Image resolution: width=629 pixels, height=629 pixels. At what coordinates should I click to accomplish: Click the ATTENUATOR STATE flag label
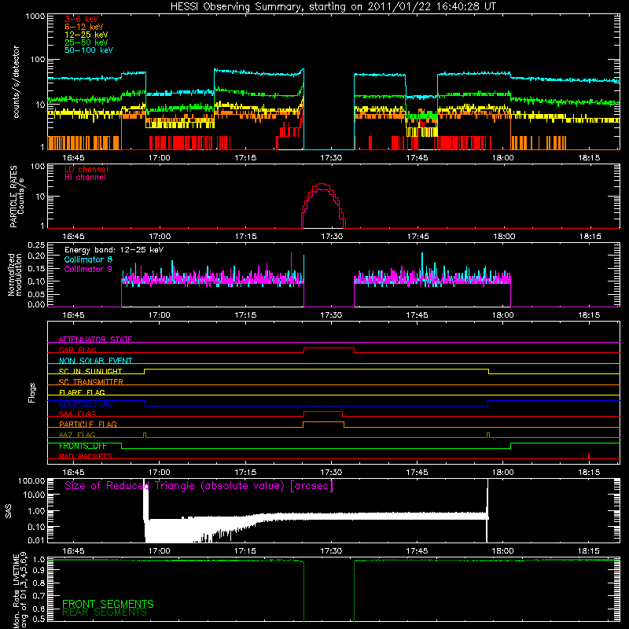pos(95,340)
